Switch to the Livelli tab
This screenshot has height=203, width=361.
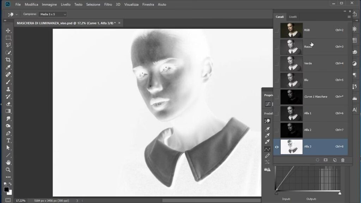(x=293, y=17)
